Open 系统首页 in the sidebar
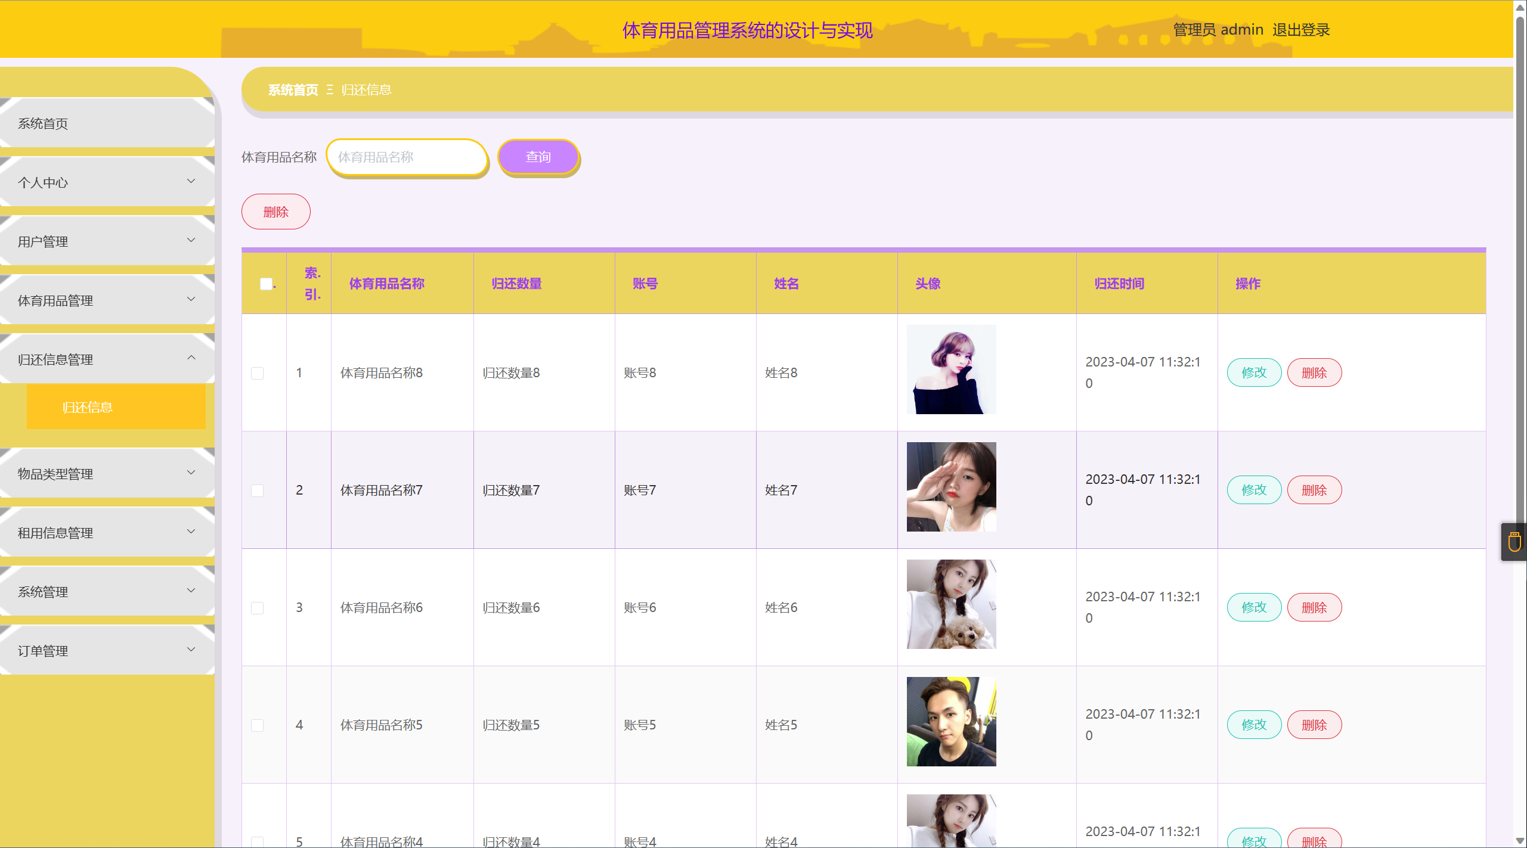 pos(107,123)
